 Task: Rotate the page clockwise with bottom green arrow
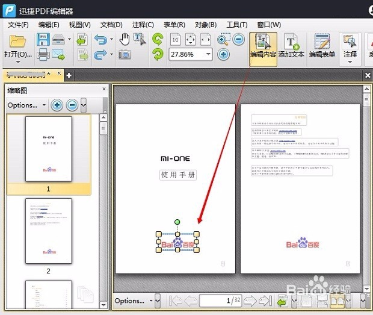(158, 54)
